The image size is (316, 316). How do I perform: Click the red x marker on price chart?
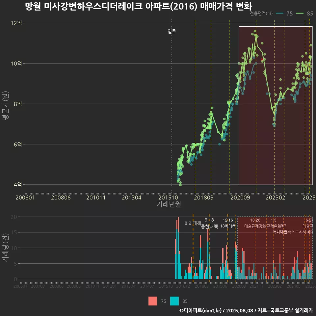coord(262,59)
